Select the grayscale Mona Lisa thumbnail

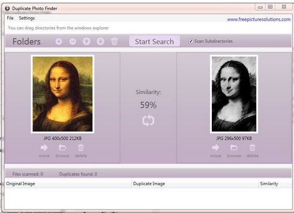tap(234, 94)
